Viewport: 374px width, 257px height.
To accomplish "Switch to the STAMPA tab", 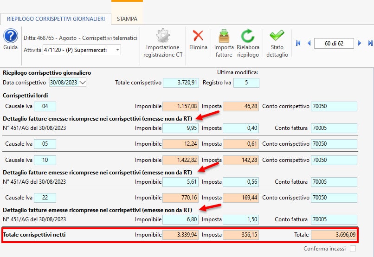I will coord(127,19).
